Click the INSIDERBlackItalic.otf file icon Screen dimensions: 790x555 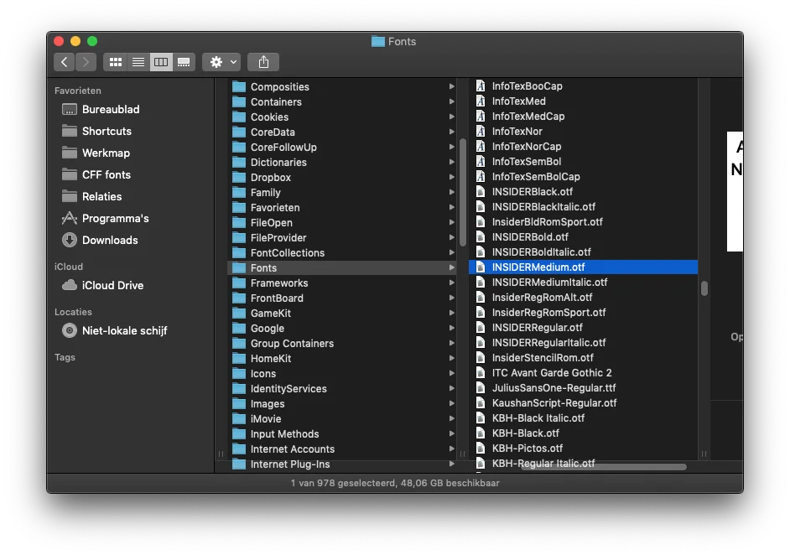(x=481, y=207)
